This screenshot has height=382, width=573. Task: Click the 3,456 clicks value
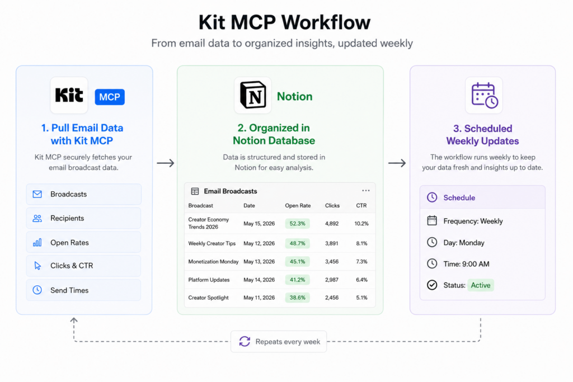coord(332,262)
